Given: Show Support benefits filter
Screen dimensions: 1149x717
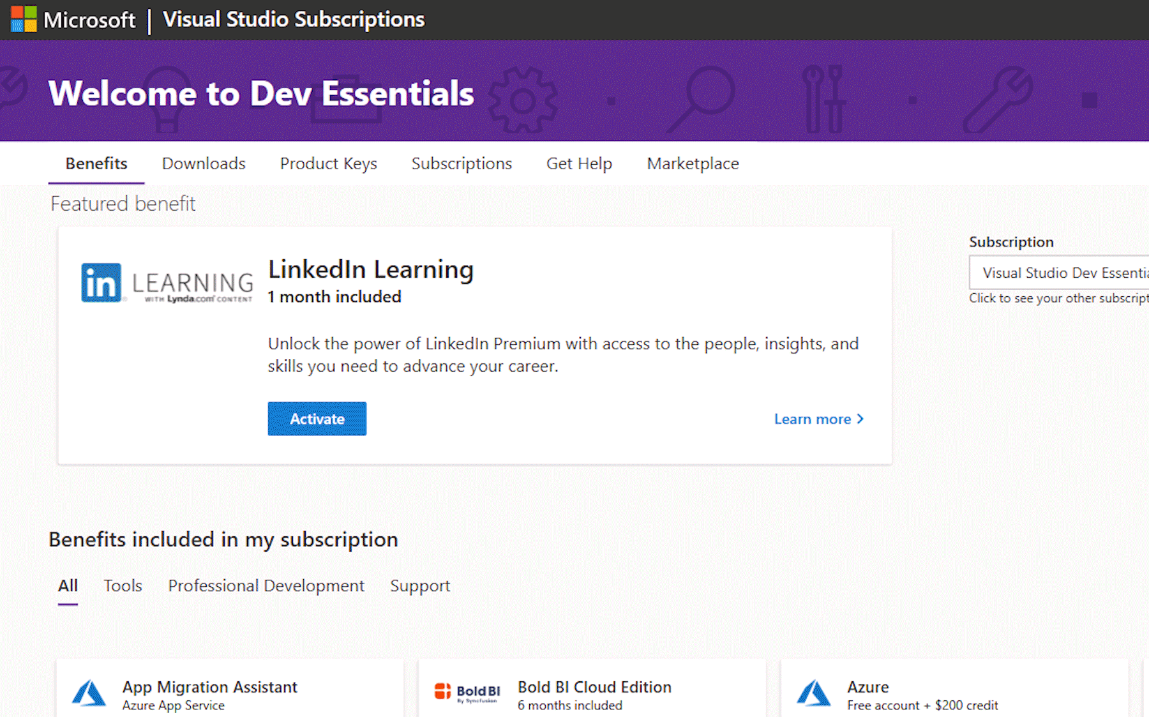Looking at the screenshot, I should point(420,585).
